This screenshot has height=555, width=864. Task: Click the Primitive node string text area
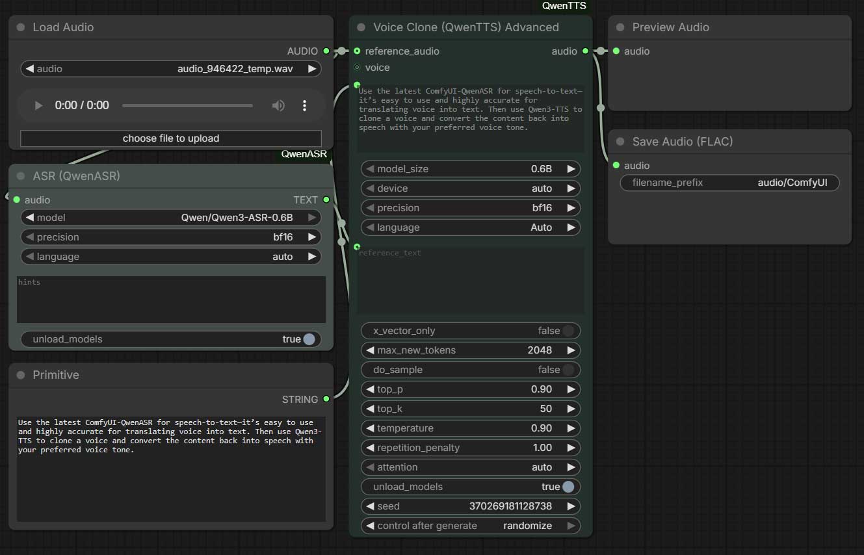click(x=171, y=469)
